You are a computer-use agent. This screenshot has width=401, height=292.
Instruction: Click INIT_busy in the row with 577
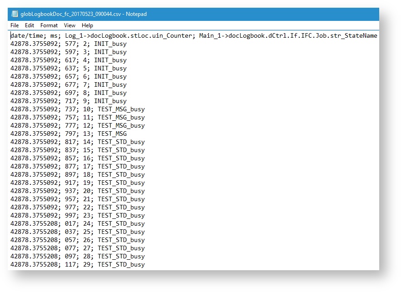[x=110, y=44]
